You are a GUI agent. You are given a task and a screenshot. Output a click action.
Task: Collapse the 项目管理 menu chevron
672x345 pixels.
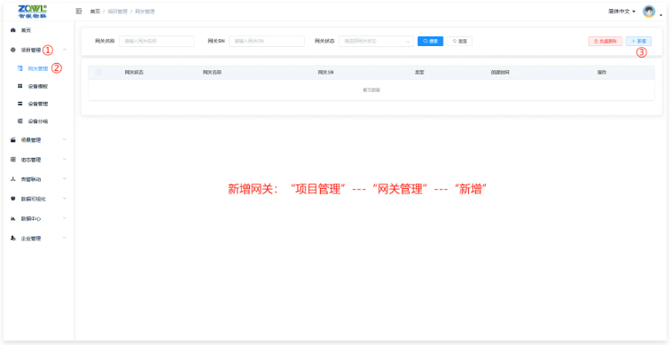point(65,51)
